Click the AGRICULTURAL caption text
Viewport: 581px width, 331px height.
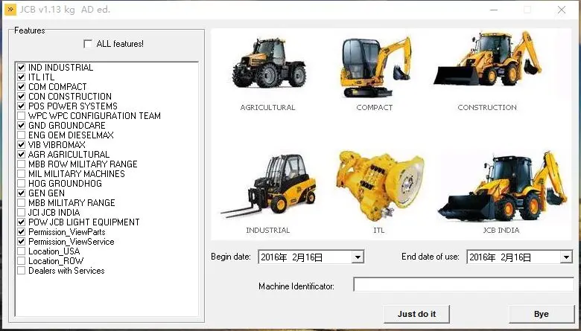267,108
